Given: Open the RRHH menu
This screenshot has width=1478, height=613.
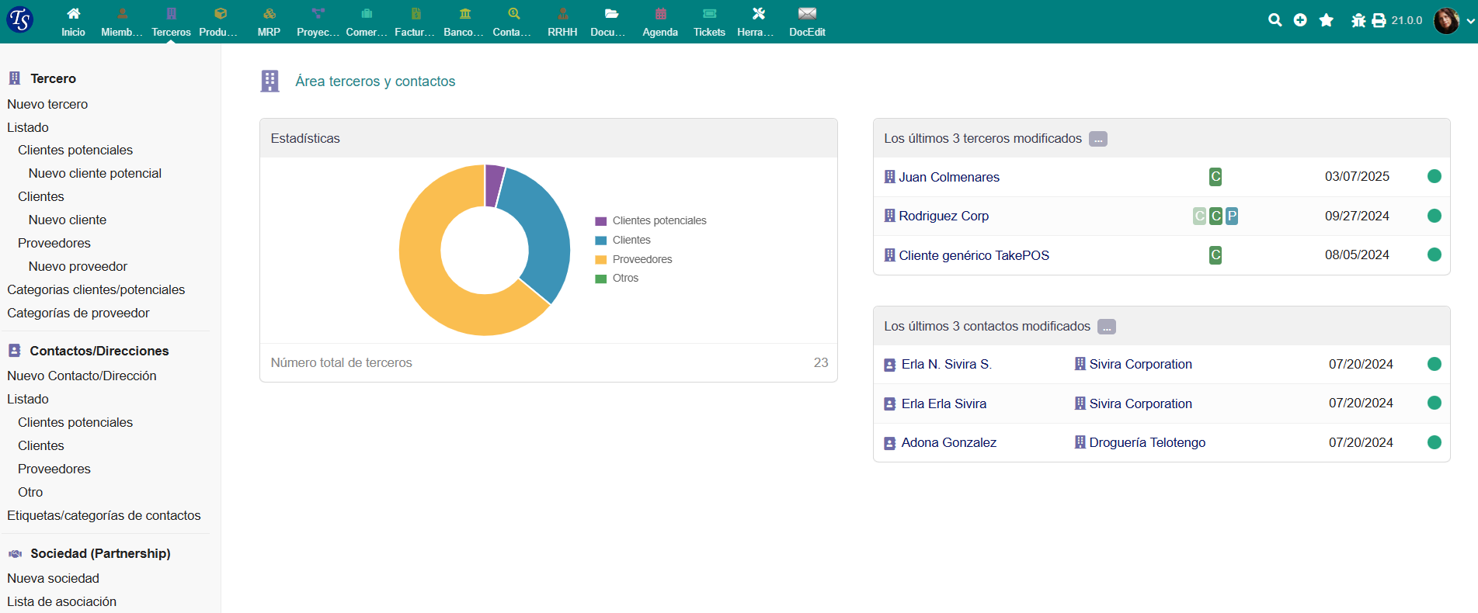Looking at the screenshot, I should (562, 21).
